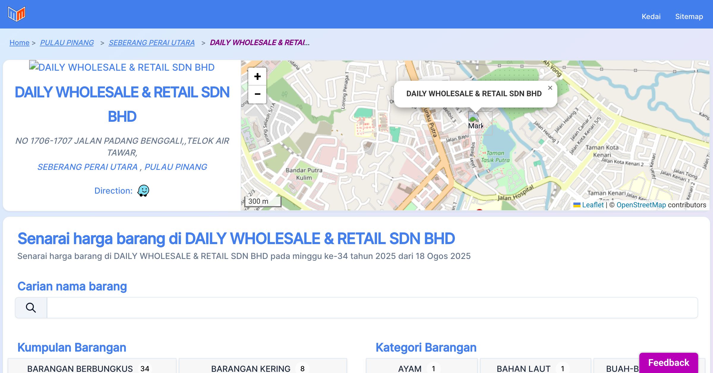
Task: Open the Sitemap menu item
Action: coord(689,16)
